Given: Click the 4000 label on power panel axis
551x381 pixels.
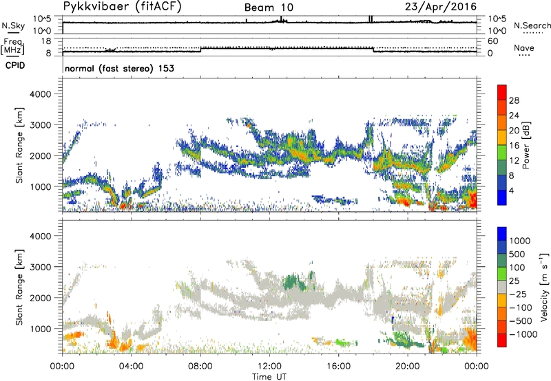Looking at the screenshot, I should click(40, 94).
